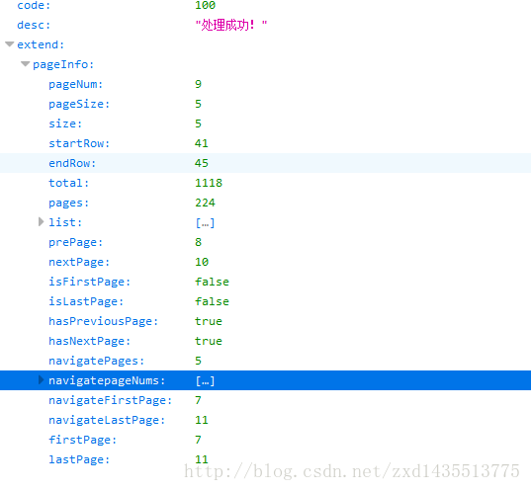Click the size key
531x491 pixels.
click(x=65, y=123)
